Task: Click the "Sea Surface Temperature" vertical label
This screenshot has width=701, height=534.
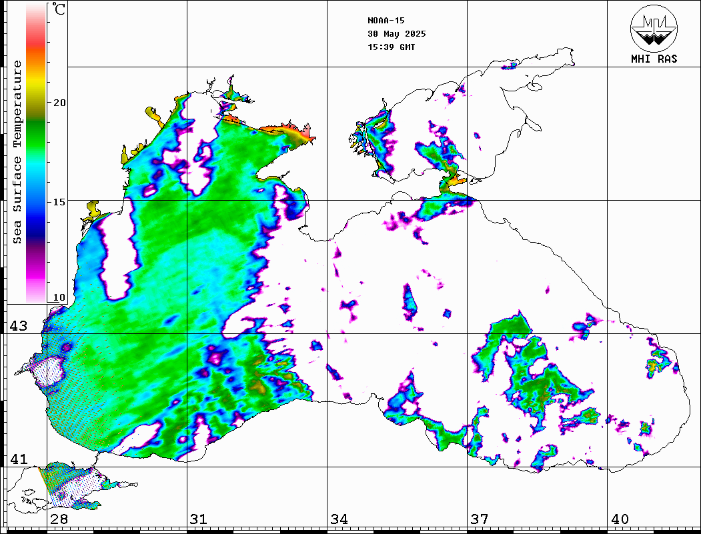Action: pyautogui.click(x=17, y=152)
